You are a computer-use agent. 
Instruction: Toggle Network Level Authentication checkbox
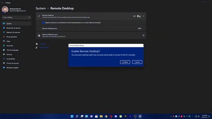43,23
